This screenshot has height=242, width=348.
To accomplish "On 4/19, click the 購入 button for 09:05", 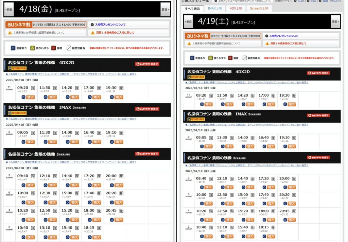I will 208,146.
